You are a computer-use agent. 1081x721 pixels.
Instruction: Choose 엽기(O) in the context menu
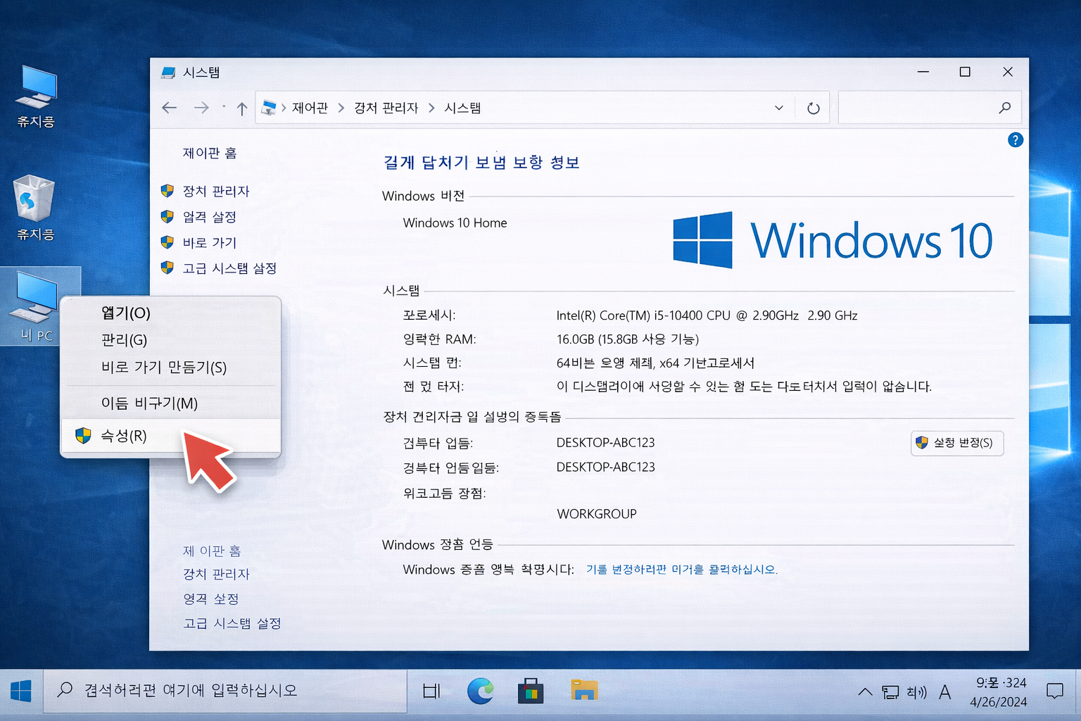point(170,313)
